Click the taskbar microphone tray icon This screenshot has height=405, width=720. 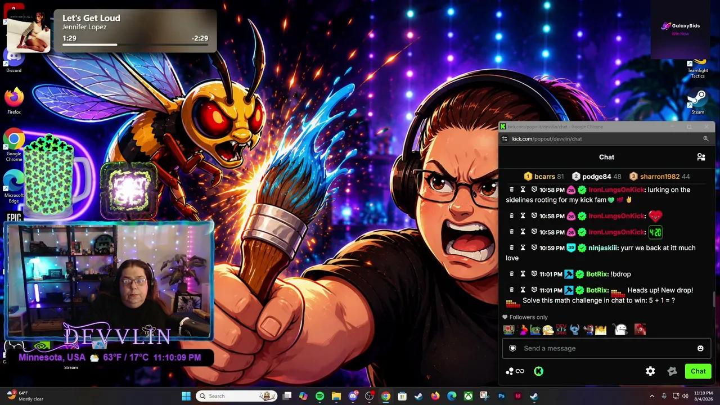click(x=664, y=396)
